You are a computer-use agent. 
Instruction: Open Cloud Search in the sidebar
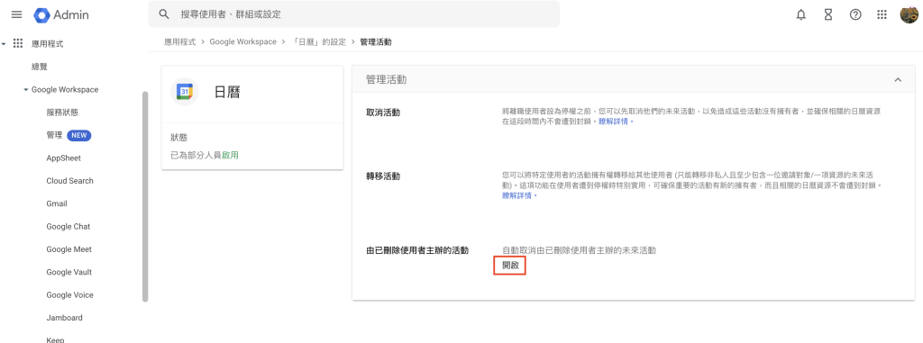(69, 181)
